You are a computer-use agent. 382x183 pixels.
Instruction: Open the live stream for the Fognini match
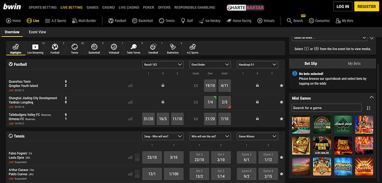pyautogui.click(x=137, y=155)
